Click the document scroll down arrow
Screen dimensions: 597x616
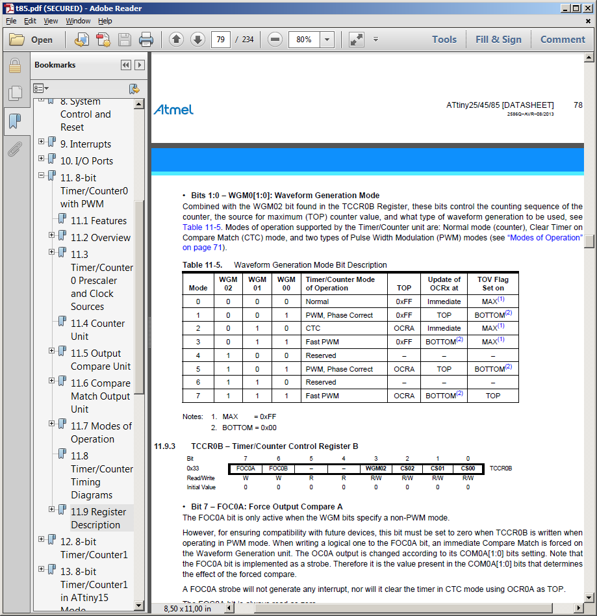point(589,598)
